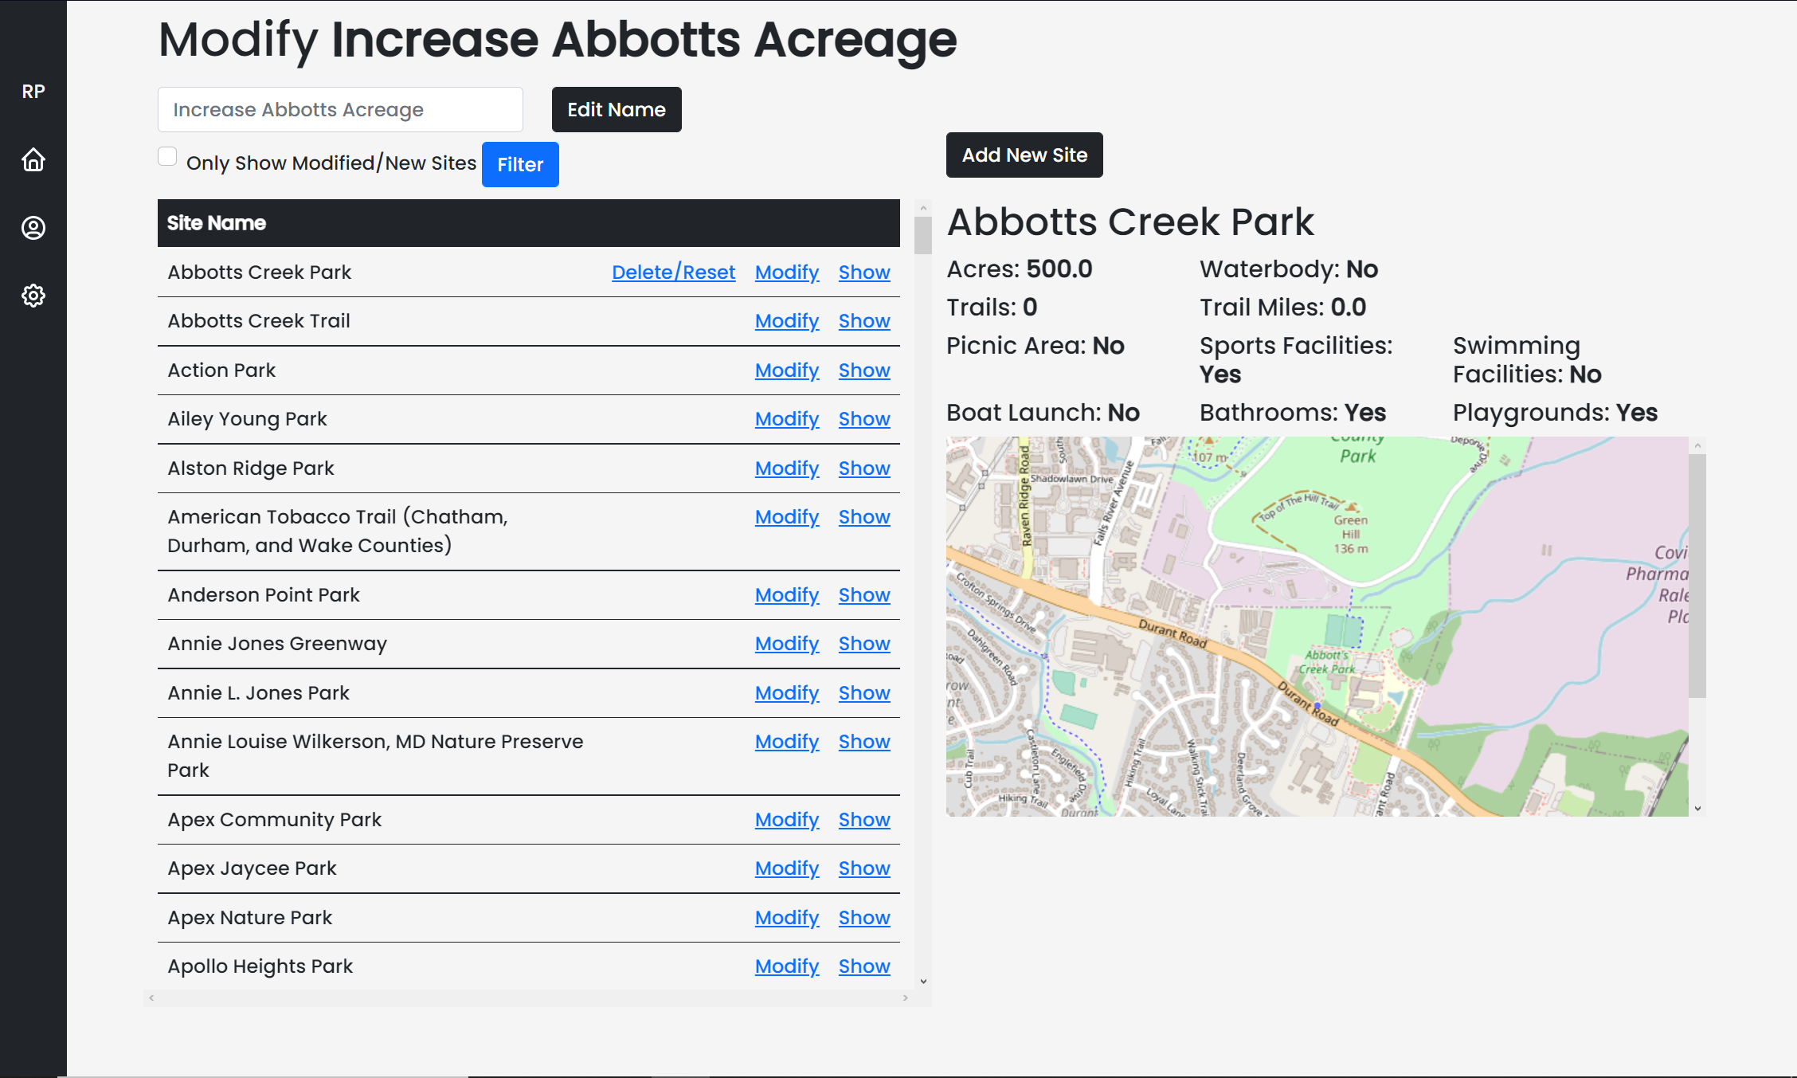Click Modify link for Action Park
Viewport: 1797px width, 1078px height.
(x=786, y=370)
